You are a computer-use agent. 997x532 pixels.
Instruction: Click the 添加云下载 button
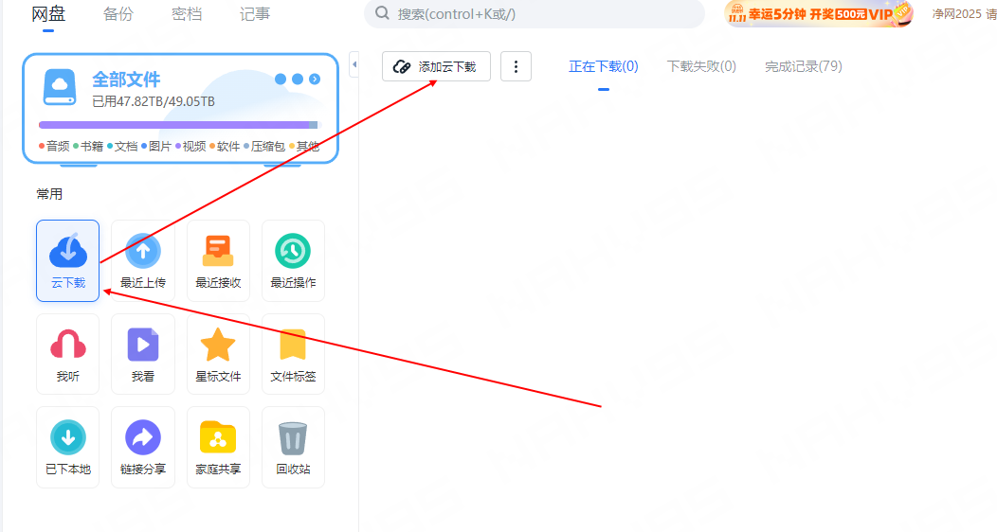click(436, 66)
